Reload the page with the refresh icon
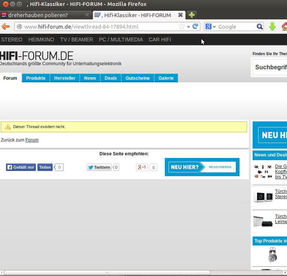 tap(195, 27)
